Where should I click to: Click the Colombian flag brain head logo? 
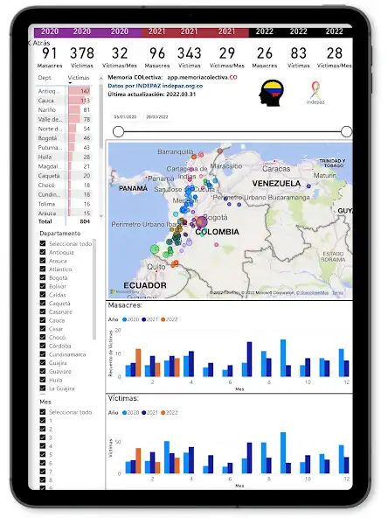[x=271, y=93]
